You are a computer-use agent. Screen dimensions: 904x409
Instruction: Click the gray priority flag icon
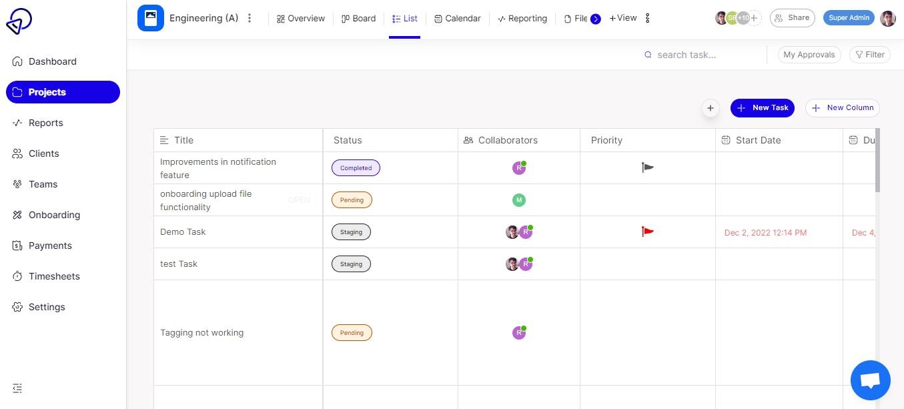point(647,167)
